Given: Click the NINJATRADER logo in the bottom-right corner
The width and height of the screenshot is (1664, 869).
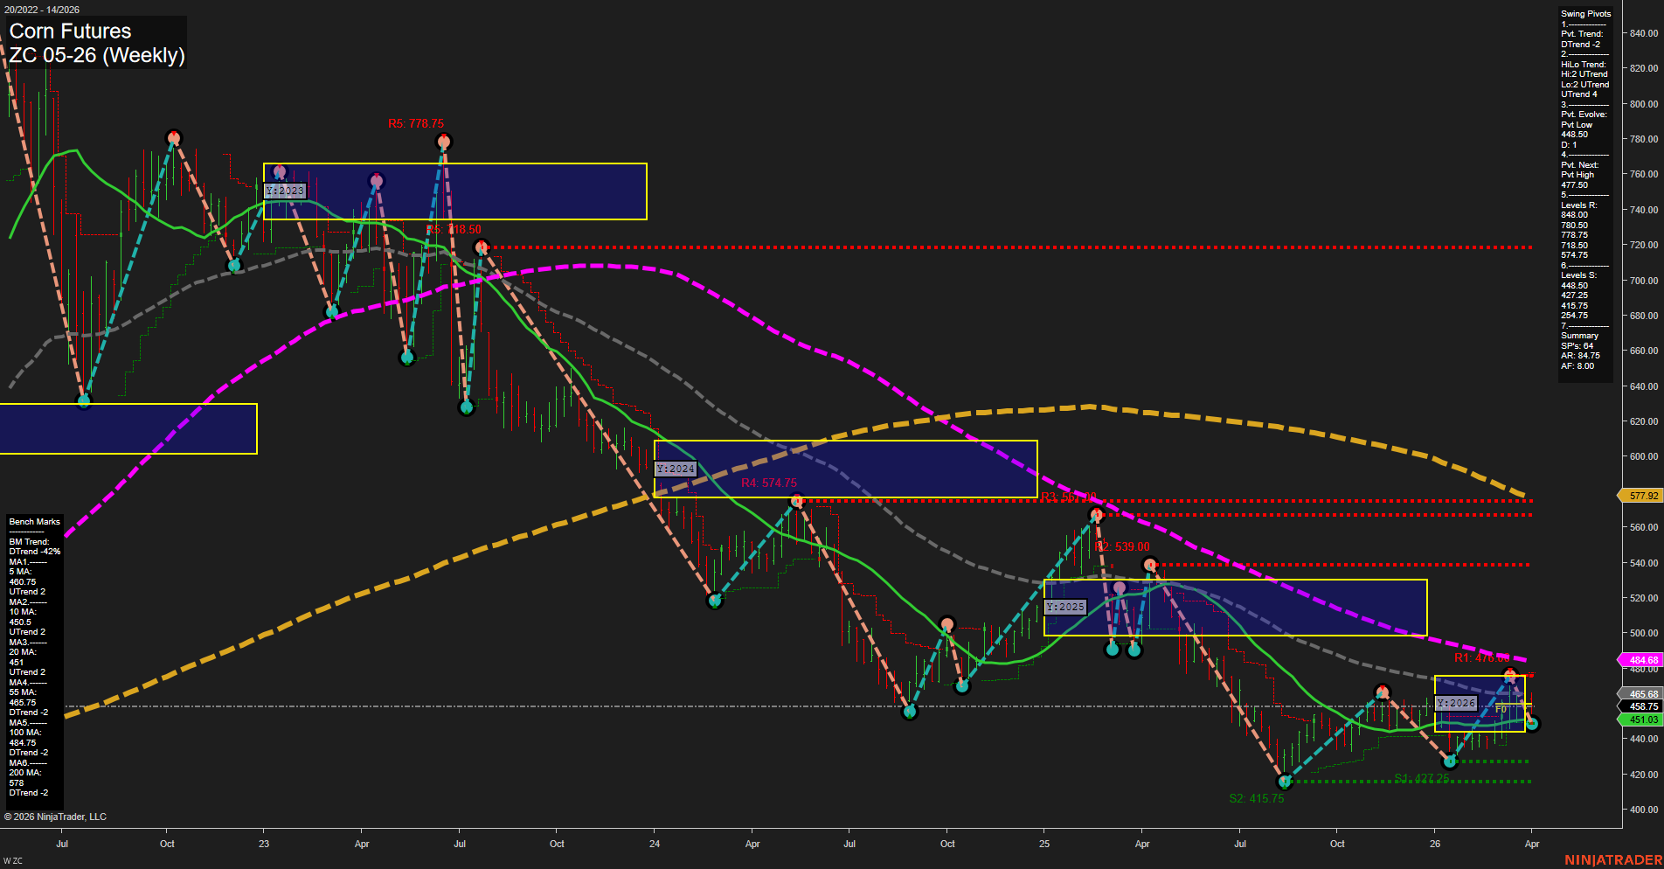Looking at the screenshot, I should [x=1612, y=860].
